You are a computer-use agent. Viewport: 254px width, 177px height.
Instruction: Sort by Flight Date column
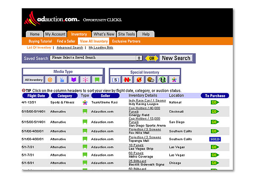coord(36,96)
